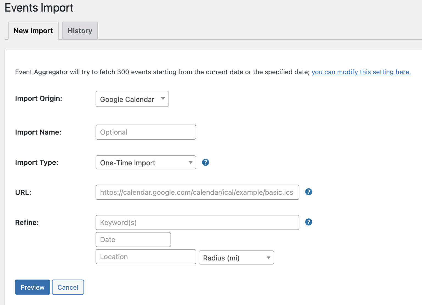
Task: Open the Radius (mi) dropdown
Action: tap(236, 258)
